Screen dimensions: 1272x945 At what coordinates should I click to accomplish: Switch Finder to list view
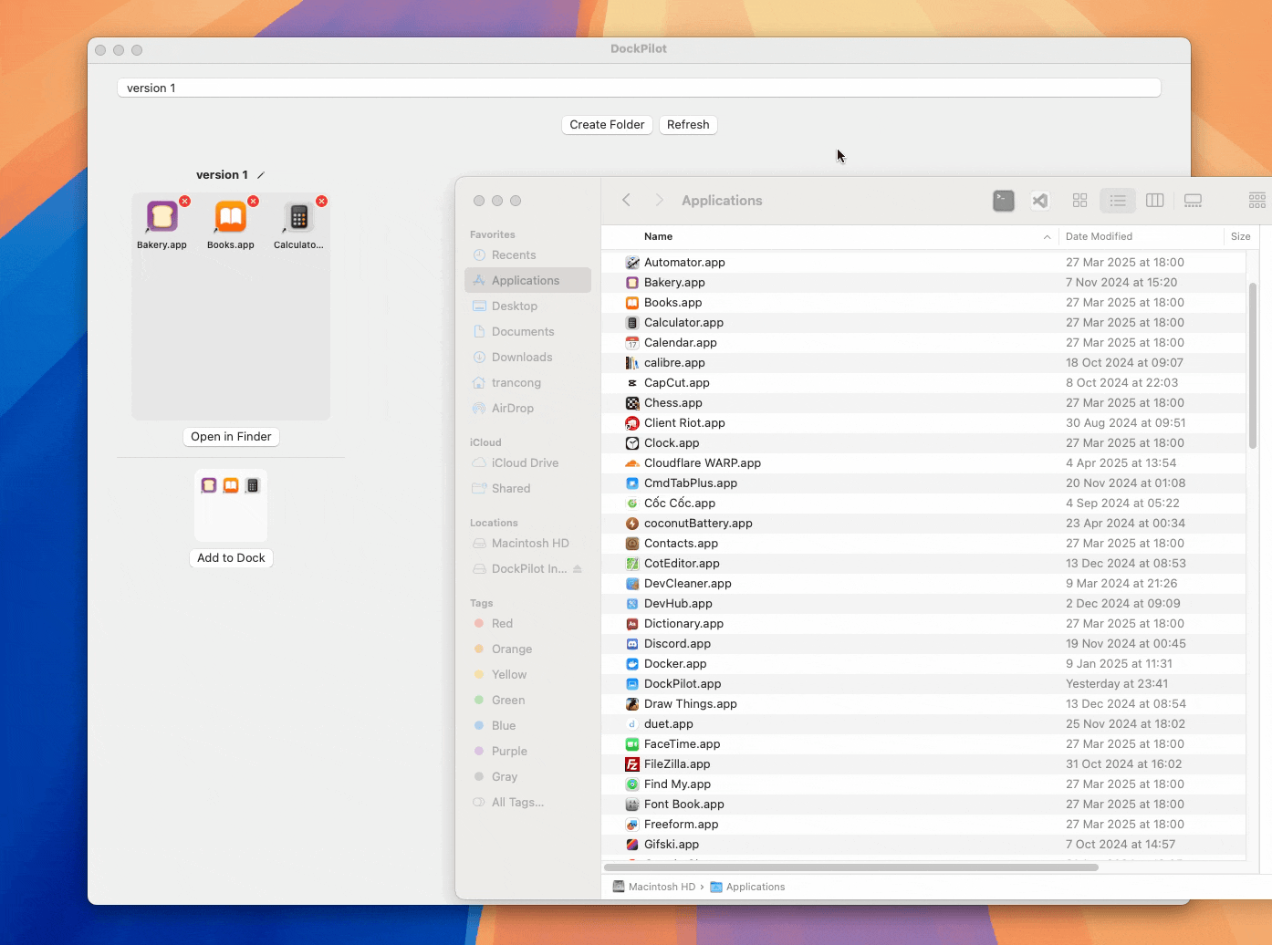coord(1118,201)
